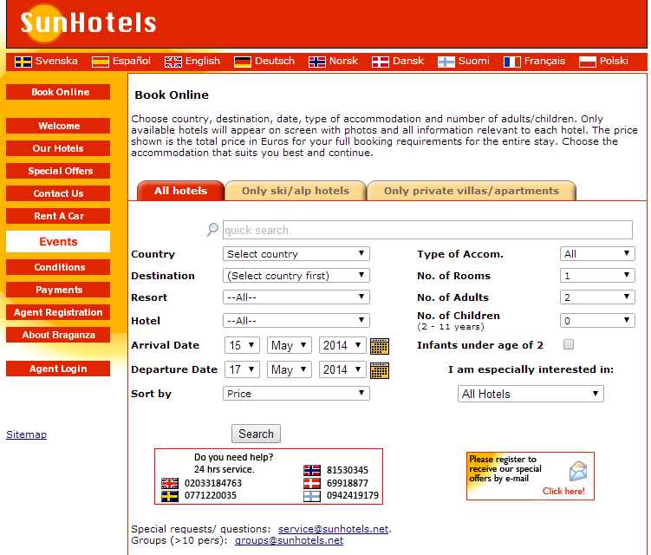
Task: Click the SunHotels logo
Action: [x=88, y=23]
